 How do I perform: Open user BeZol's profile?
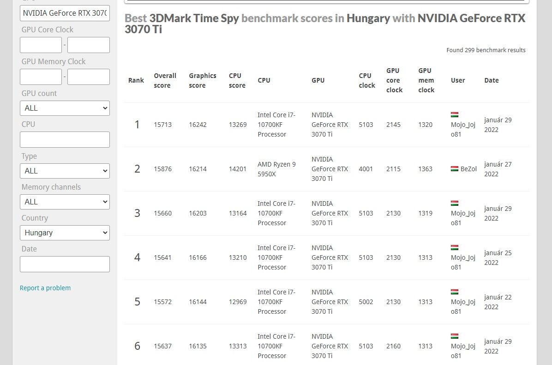point(468,169)
